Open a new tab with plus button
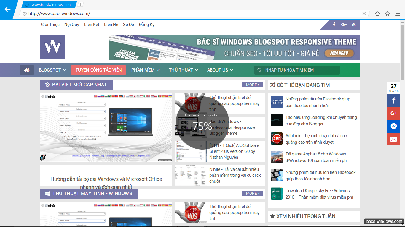This screenshot has height=227, width=405. point(81,4)
